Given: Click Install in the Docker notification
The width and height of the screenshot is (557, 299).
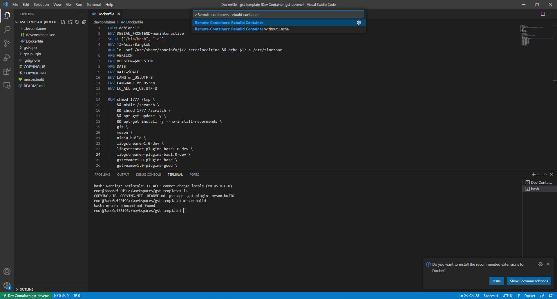Looking at the screenshot, I should 497,281.
